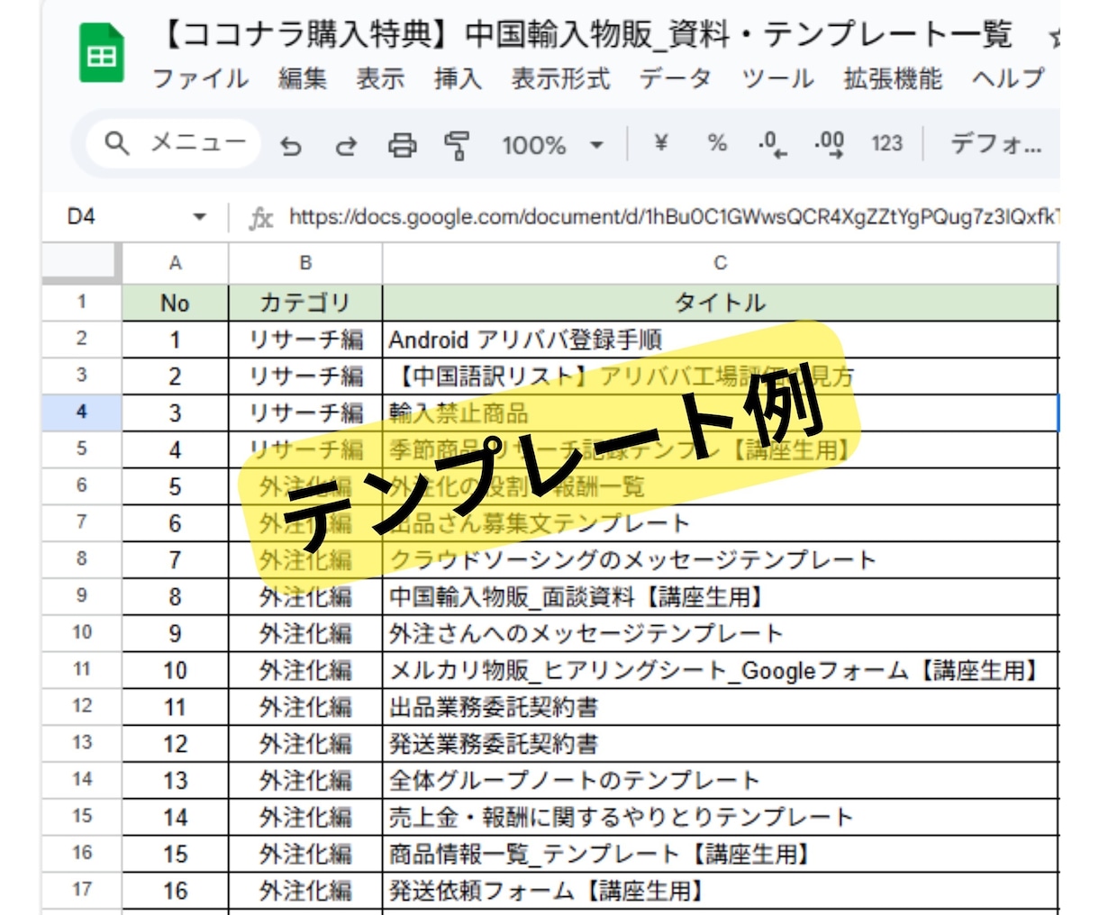Apply the % percent format
The height and width of the screenshot is (915, 1099).
tap(717, 143)
